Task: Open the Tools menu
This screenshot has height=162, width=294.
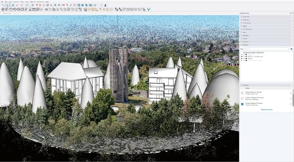Action: pyautogui.click(x=27, y=2)
